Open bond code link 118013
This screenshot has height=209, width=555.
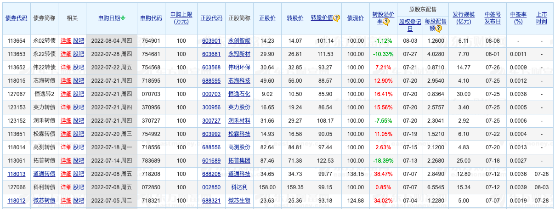[x=16, y=174]
